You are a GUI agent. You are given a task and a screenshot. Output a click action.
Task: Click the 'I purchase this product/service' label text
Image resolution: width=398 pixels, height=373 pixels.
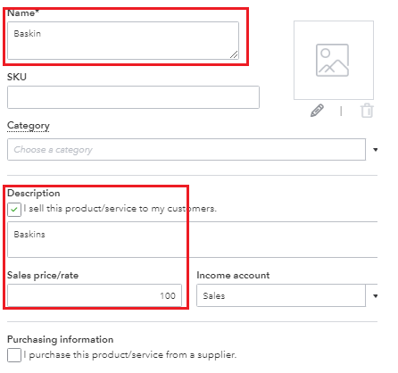[133, 355]
